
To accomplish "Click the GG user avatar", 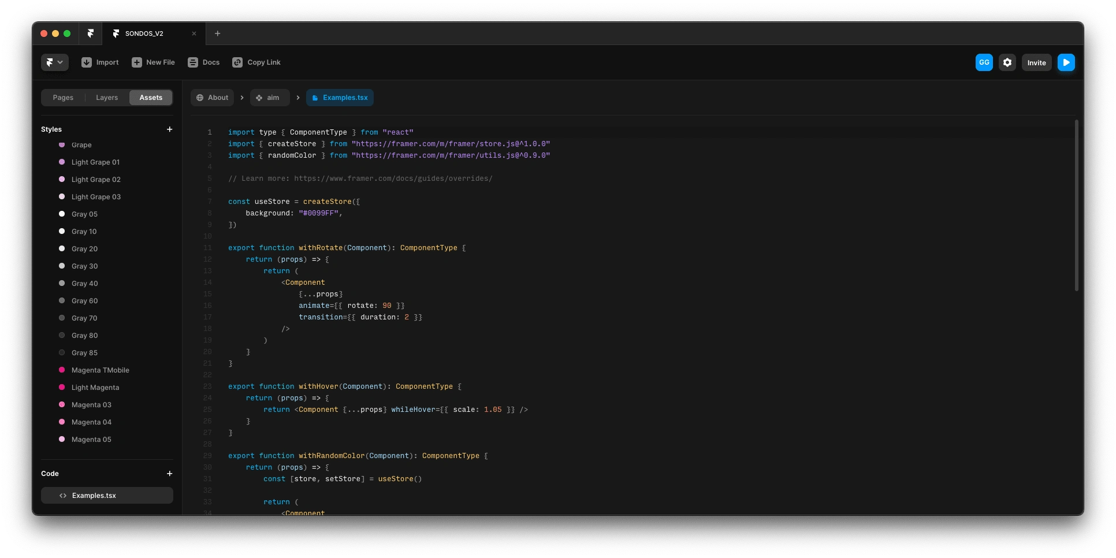I will (984, 62).
